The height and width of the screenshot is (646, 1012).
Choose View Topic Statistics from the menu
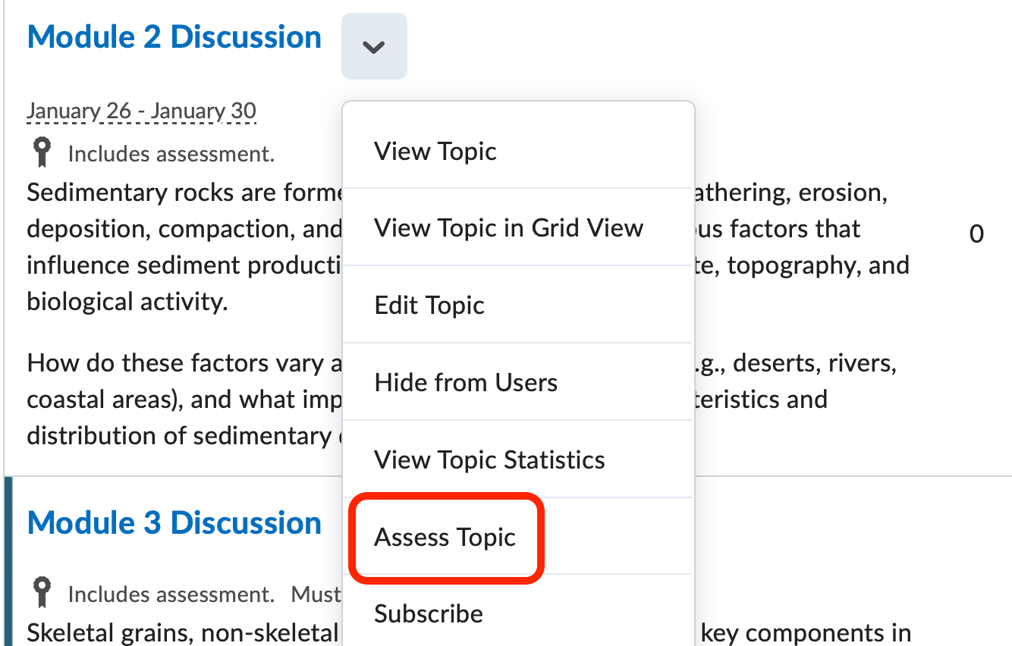tap(489, 459)
